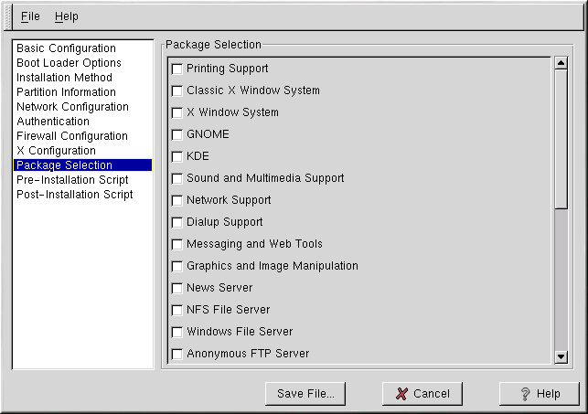The width and height of the screenshot is (588, 414).
Task: Tick the Windows File Server checkbox
Action: click(177, 332)
